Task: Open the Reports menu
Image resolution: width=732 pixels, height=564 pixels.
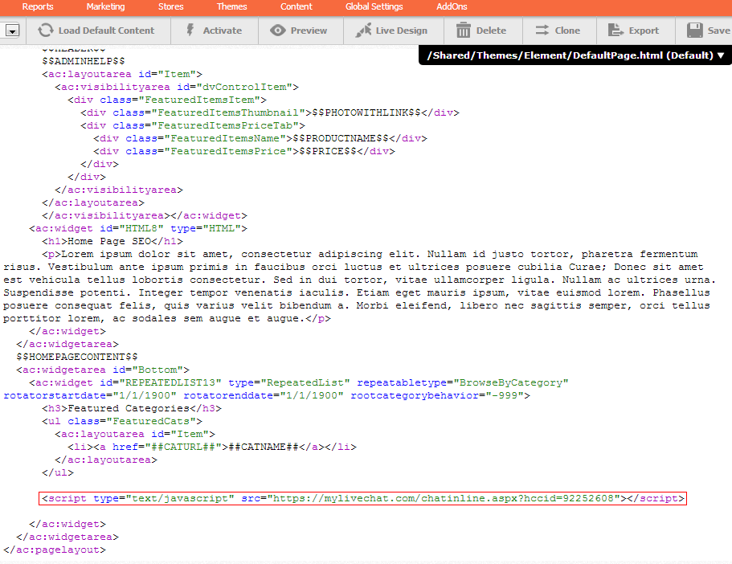Action: click(x=38, y=6)
